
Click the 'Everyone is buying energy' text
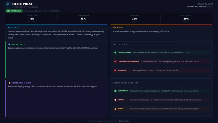53,86
